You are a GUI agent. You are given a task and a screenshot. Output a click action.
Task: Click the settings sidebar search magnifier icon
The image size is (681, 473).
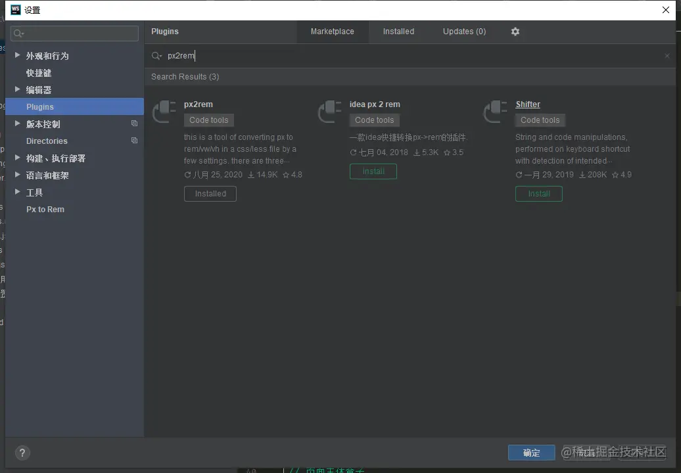18,34
